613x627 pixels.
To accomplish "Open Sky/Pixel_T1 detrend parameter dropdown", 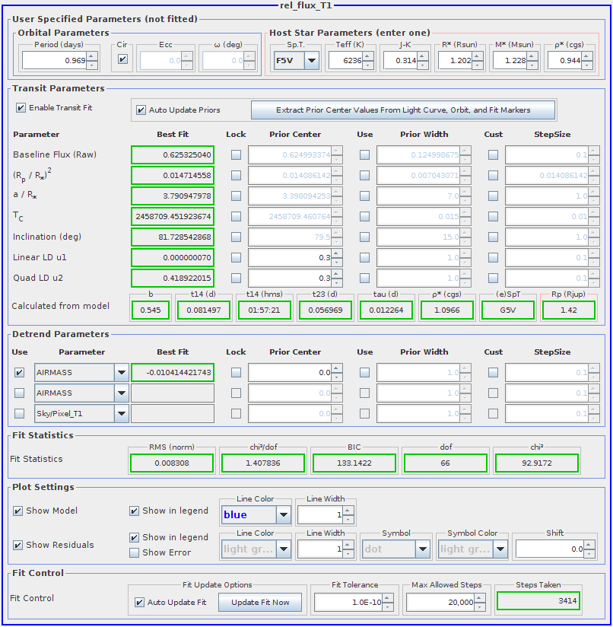I will click(122, 413).
